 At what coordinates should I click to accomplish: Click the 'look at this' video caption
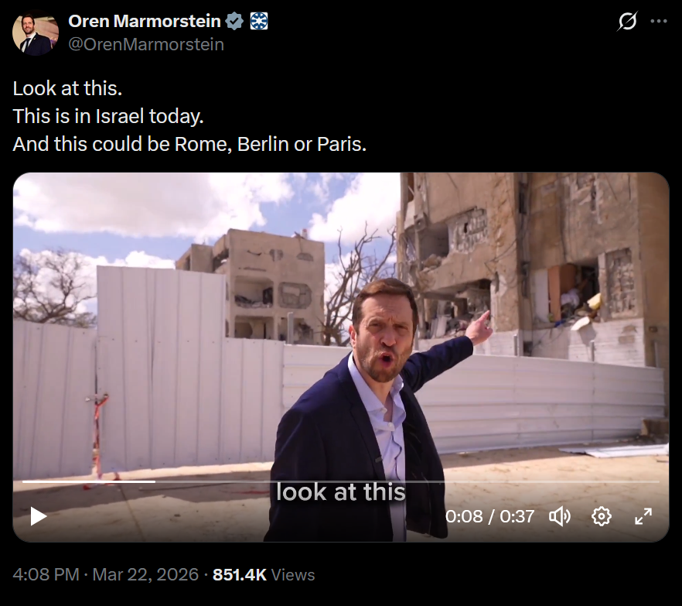(x=340, y=492)
